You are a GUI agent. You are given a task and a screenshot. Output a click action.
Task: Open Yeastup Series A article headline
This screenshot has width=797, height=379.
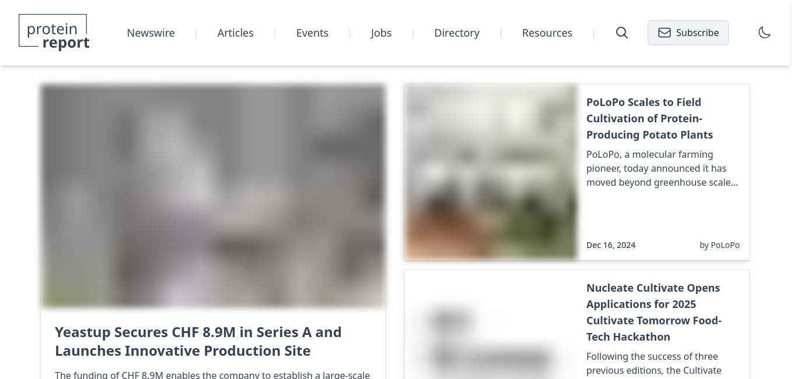coord(198,341)
